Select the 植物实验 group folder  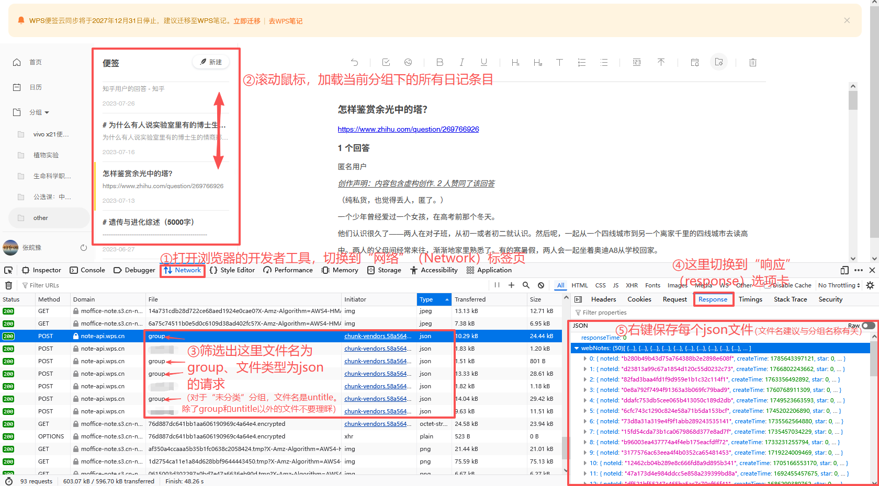[x=46, y=155]
